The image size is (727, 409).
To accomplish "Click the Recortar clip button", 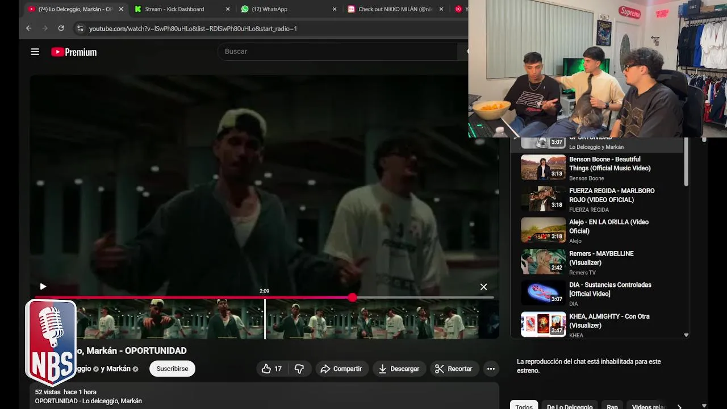I will [x=454, y=369].
